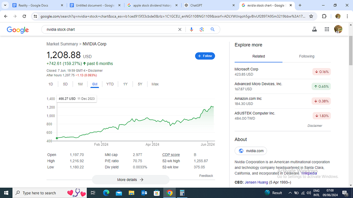Open Wikipedia link in About section

[x=309, y=173]
